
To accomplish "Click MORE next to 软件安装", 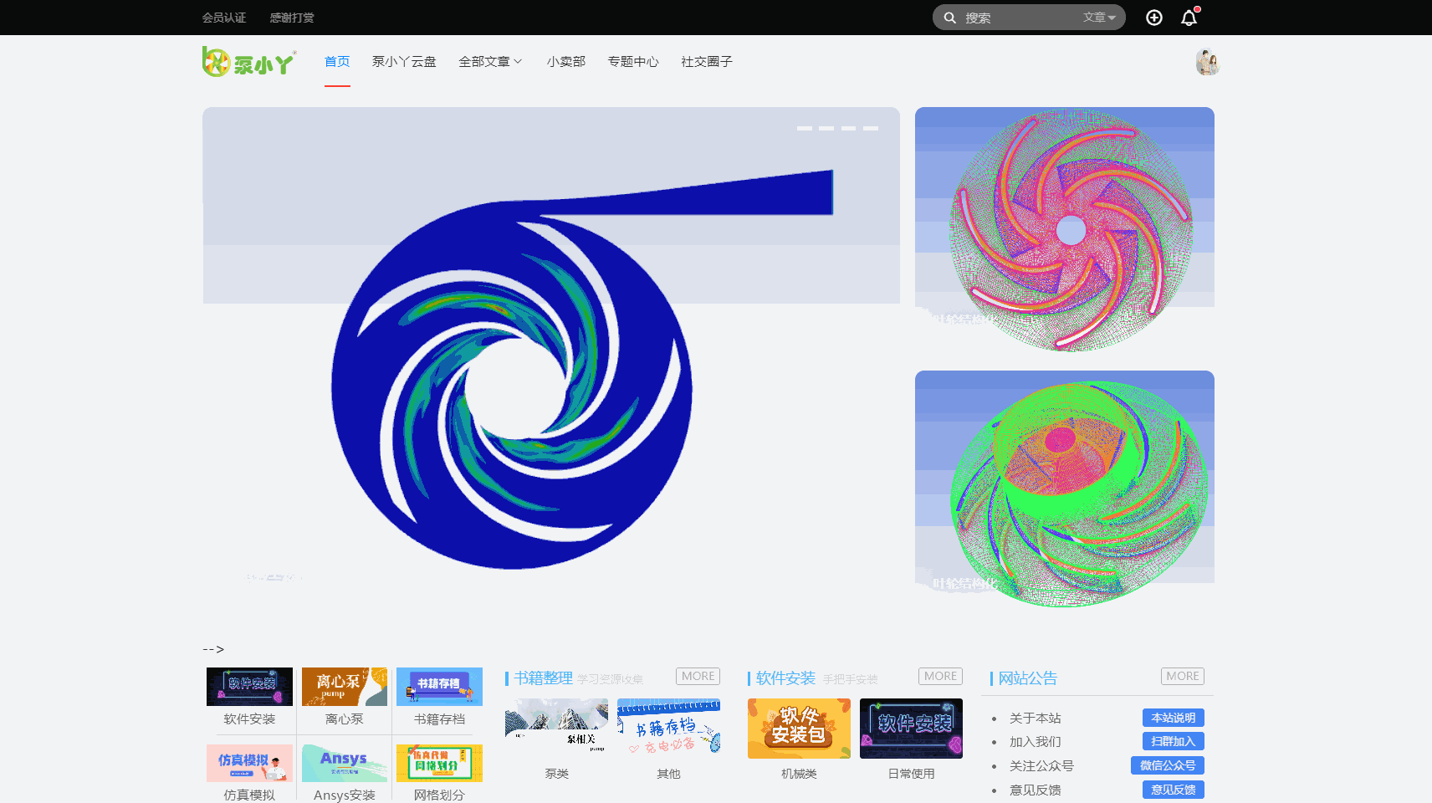I will tap(940, 676).
